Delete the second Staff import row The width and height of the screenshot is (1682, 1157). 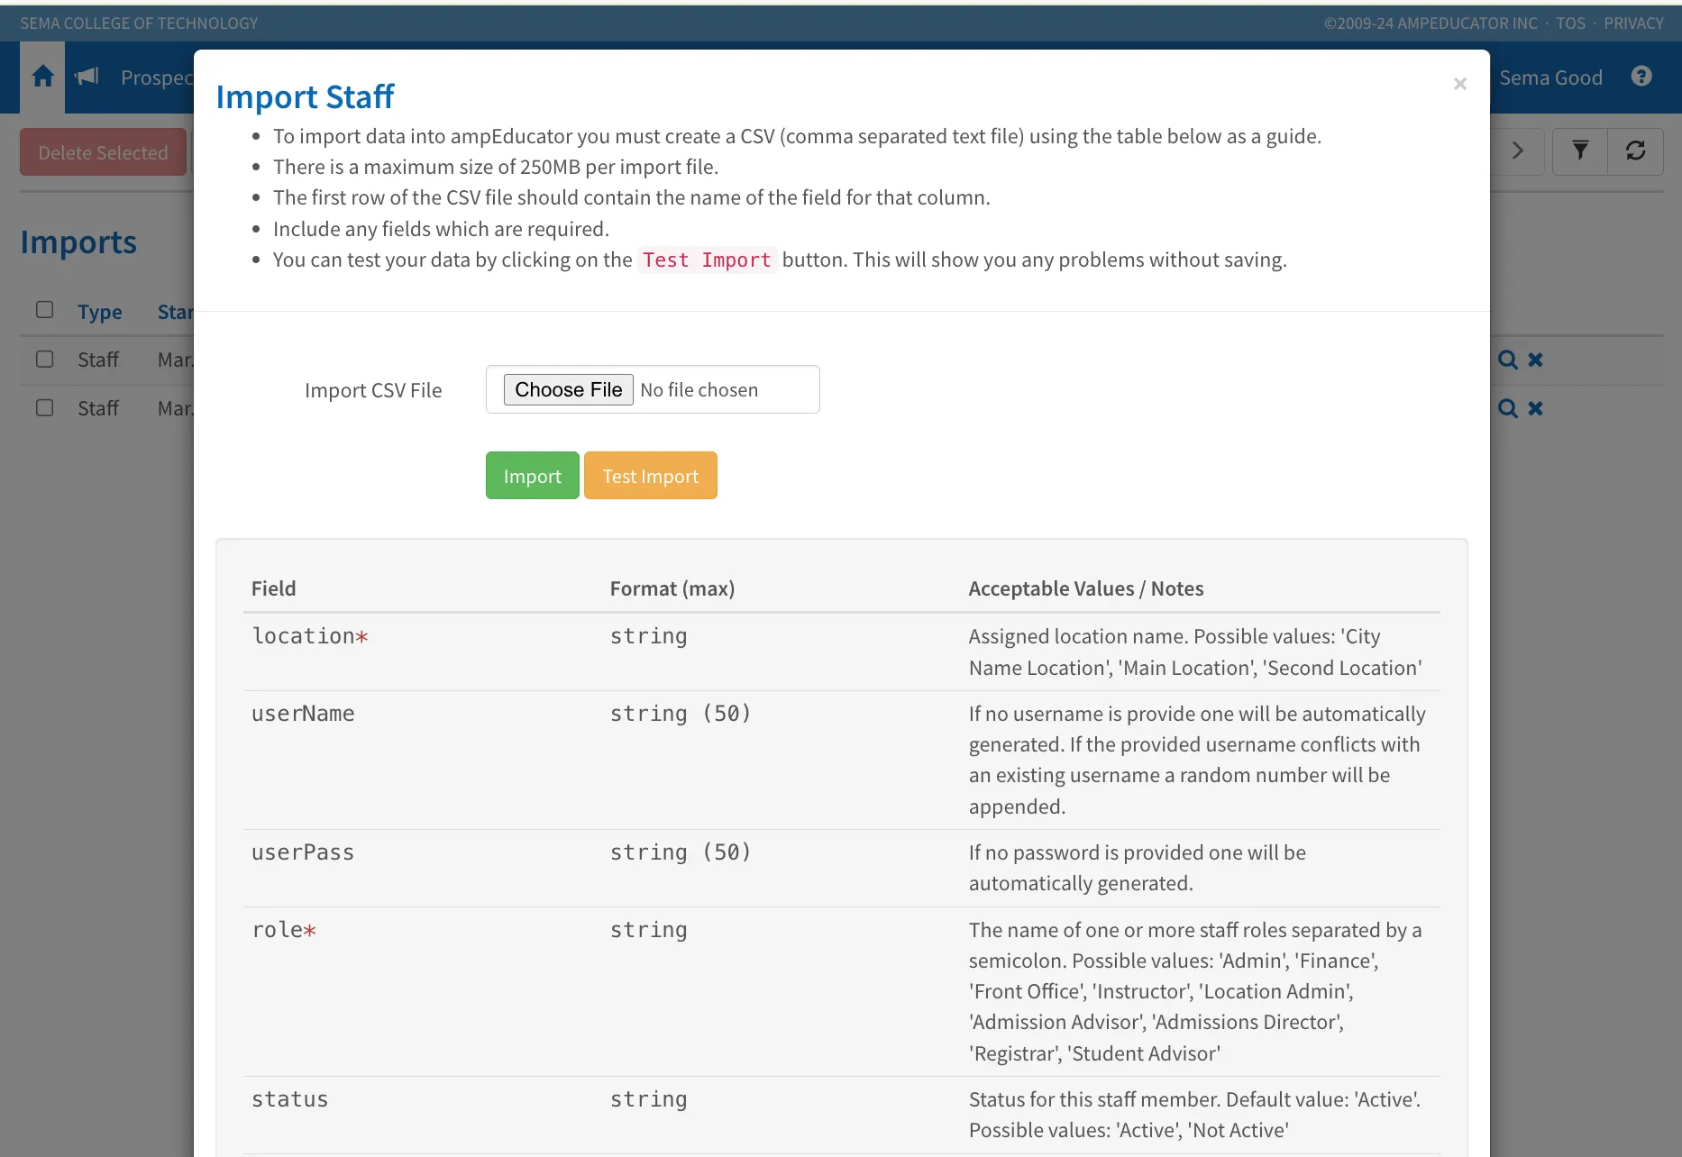(x=1536, y=408)
